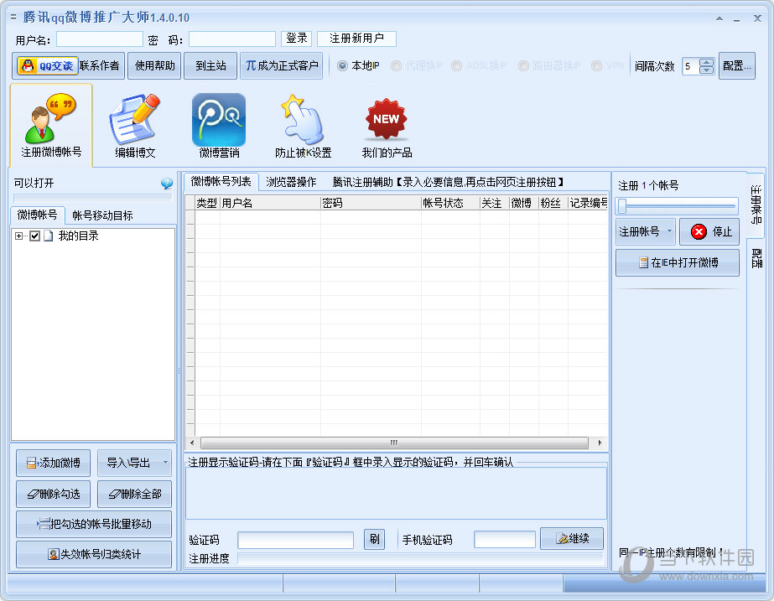
Task: Click the 继续 continue button
Action: coord(572,538)
